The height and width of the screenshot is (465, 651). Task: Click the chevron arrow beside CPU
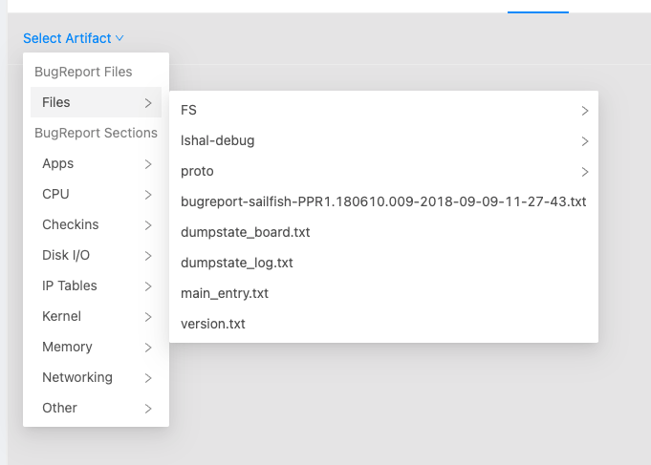coord(148,194)
